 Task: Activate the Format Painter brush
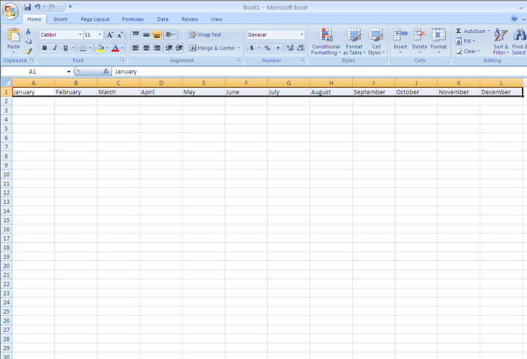coord(29,51)
